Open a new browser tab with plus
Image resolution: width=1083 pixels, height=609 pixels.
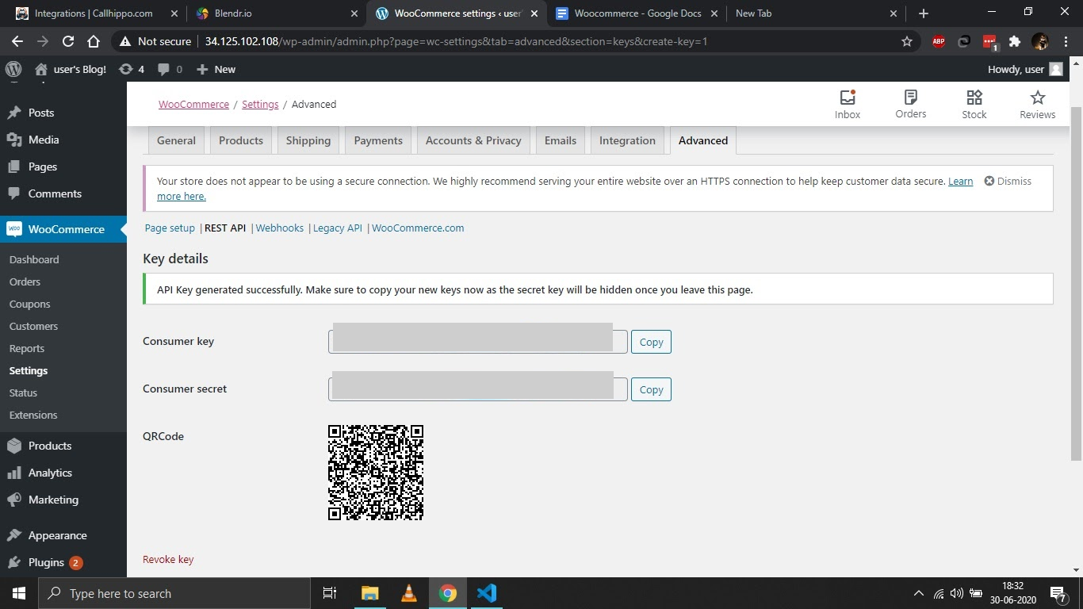pyautogui.click(x=923, y=13)
